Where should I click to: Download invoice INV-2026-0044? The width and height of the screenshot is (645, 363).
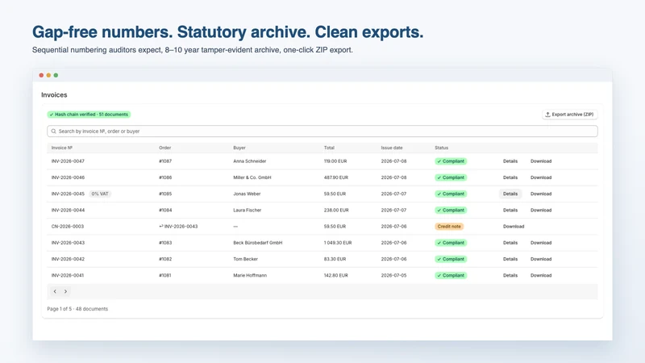[541, 211]
